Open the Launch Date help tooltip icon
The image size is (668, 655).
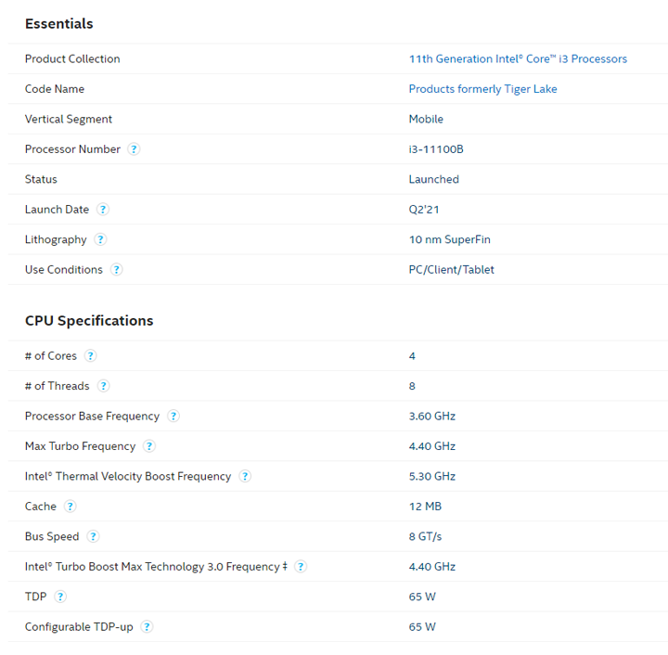tap(103, 209)
